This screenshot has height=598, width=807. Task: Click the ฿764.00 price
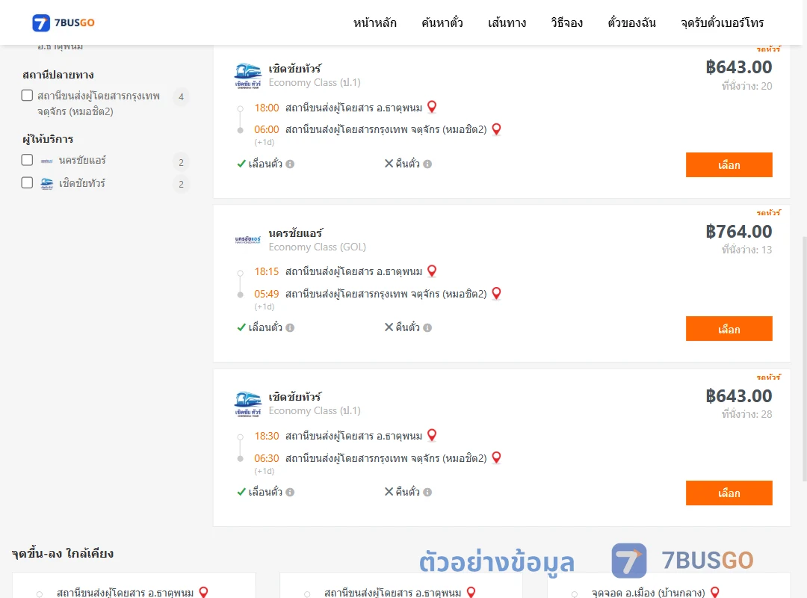coord(738,231)
